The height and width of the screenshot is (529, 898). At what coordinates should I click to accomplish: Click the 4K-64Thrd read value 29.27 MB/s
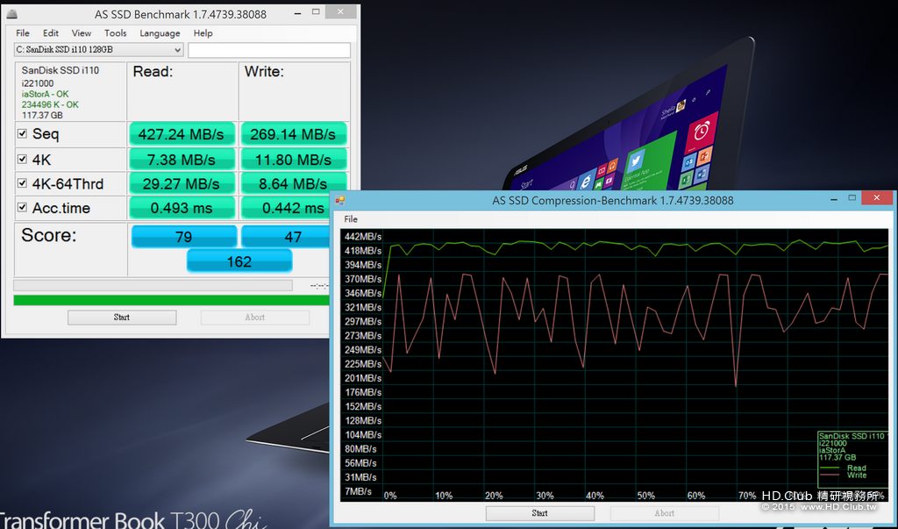point(182,184)
